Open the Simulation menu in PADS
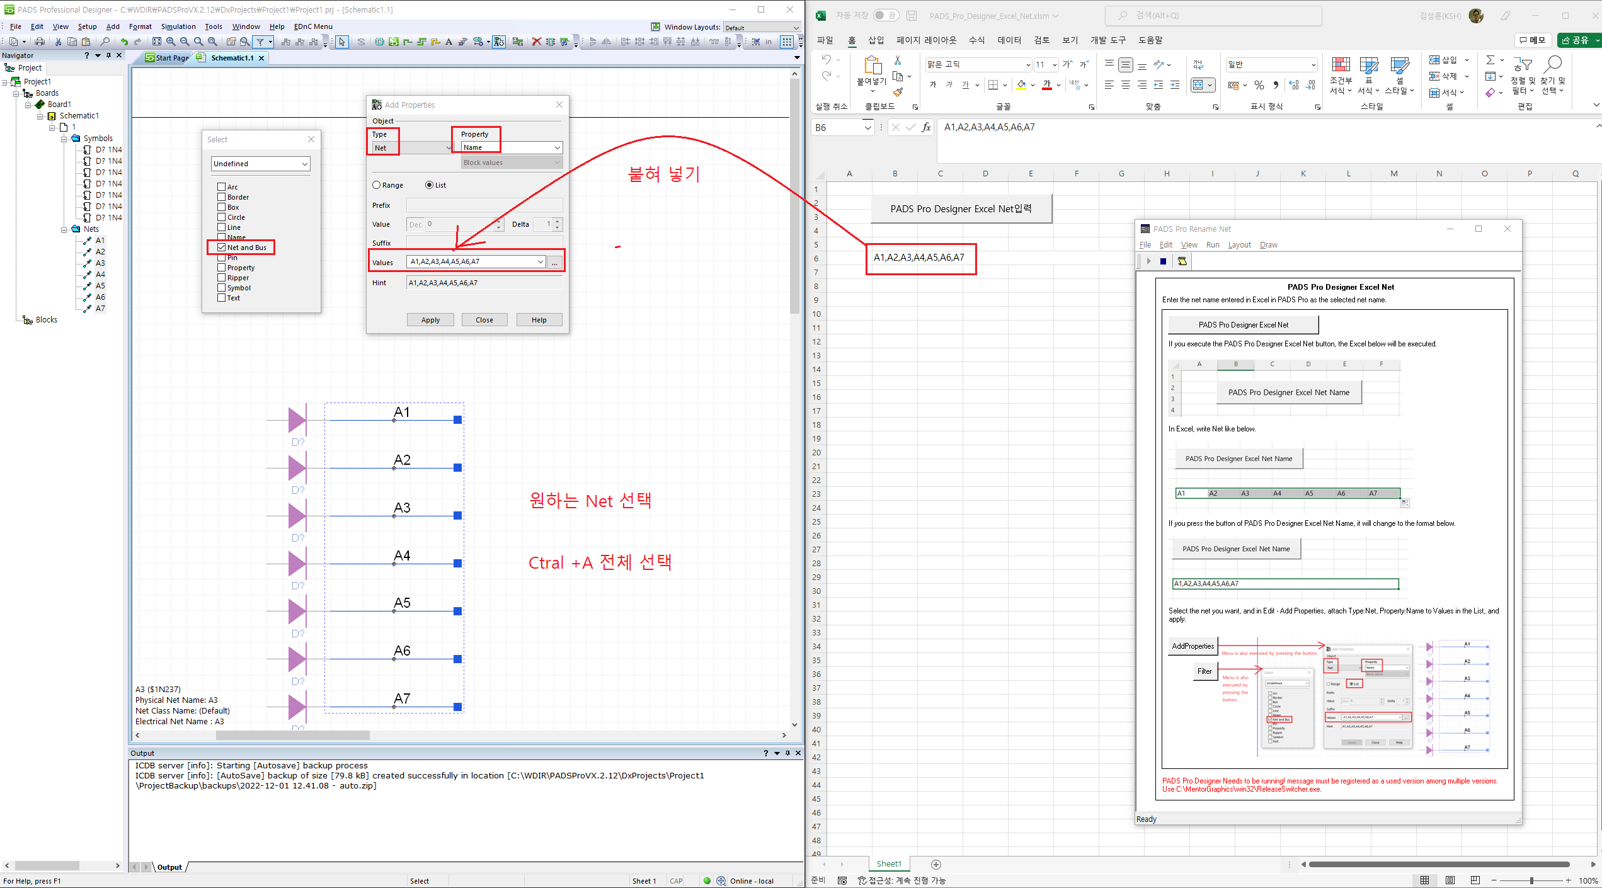1602x888 pixels. 178,26
